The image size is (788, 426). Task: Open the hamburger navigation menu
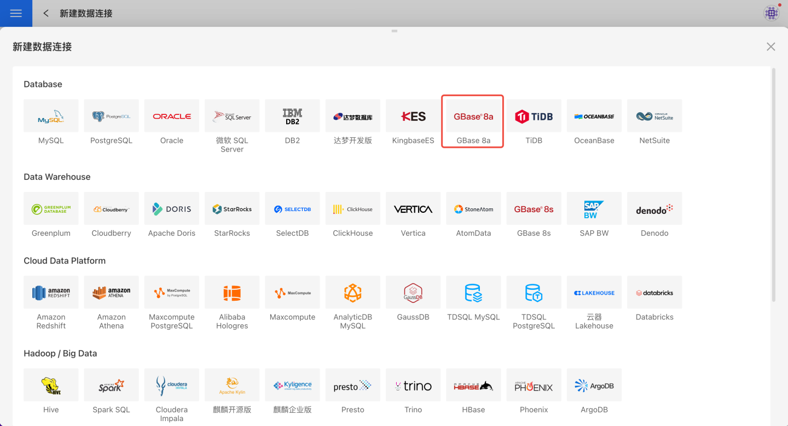[x=16, y=13]
